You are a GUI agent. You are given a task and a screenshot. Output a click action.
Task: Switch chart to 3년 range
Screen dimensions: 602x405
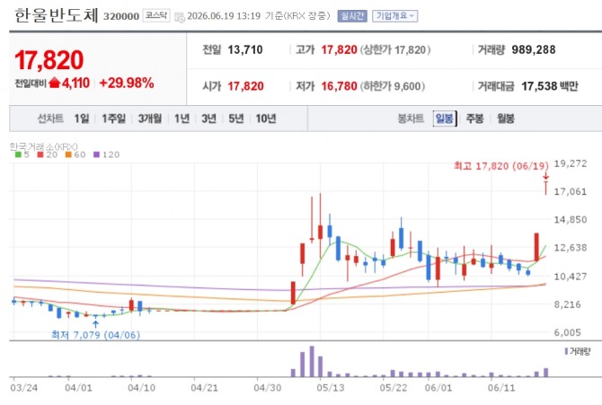[x=208, y=119]
